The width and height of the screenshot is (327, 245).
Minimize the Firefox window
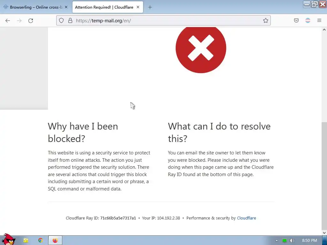(x=307, y=4)
